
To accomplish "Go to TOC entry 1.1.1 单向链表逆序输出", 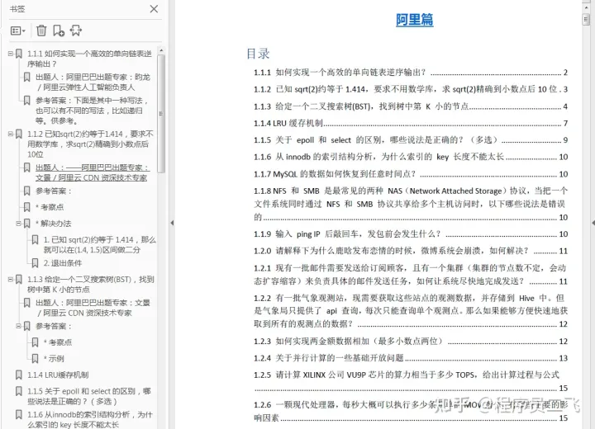I will [x=411, y=73].
